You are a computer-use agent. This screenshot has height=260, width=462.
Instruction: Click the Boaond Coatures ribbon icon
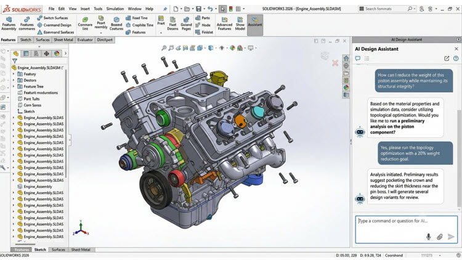click(x=116, y=23)
